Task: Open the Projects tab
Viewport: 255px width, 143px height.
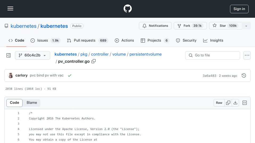Action: (155, 40)
